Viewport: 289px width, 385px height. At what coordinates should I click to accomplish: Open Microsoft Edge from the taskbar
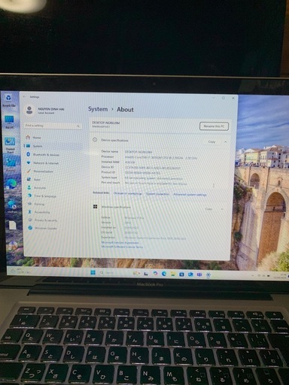pos(163,274)
